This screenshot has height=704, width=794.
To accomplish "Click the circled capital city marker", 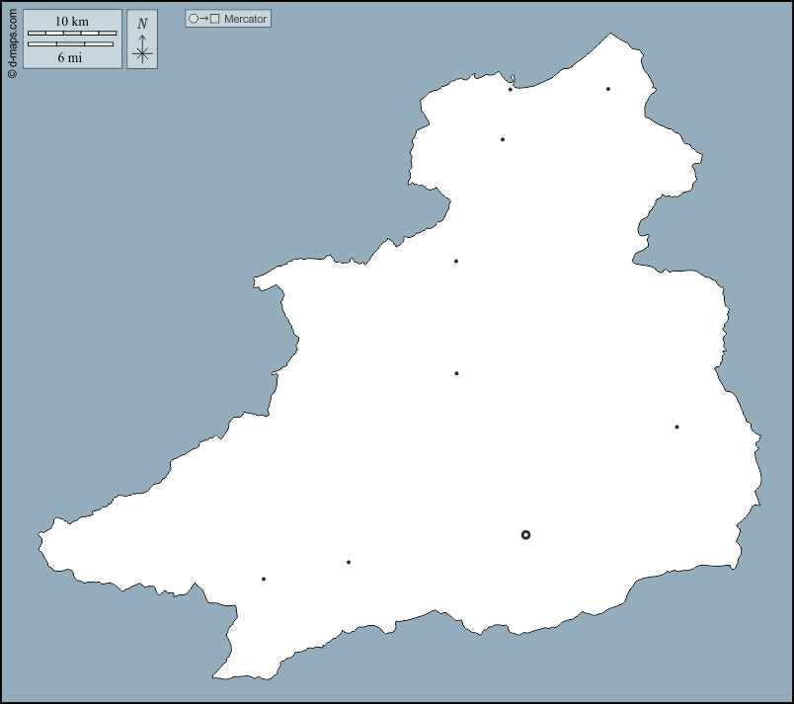I will click(525, 534).
